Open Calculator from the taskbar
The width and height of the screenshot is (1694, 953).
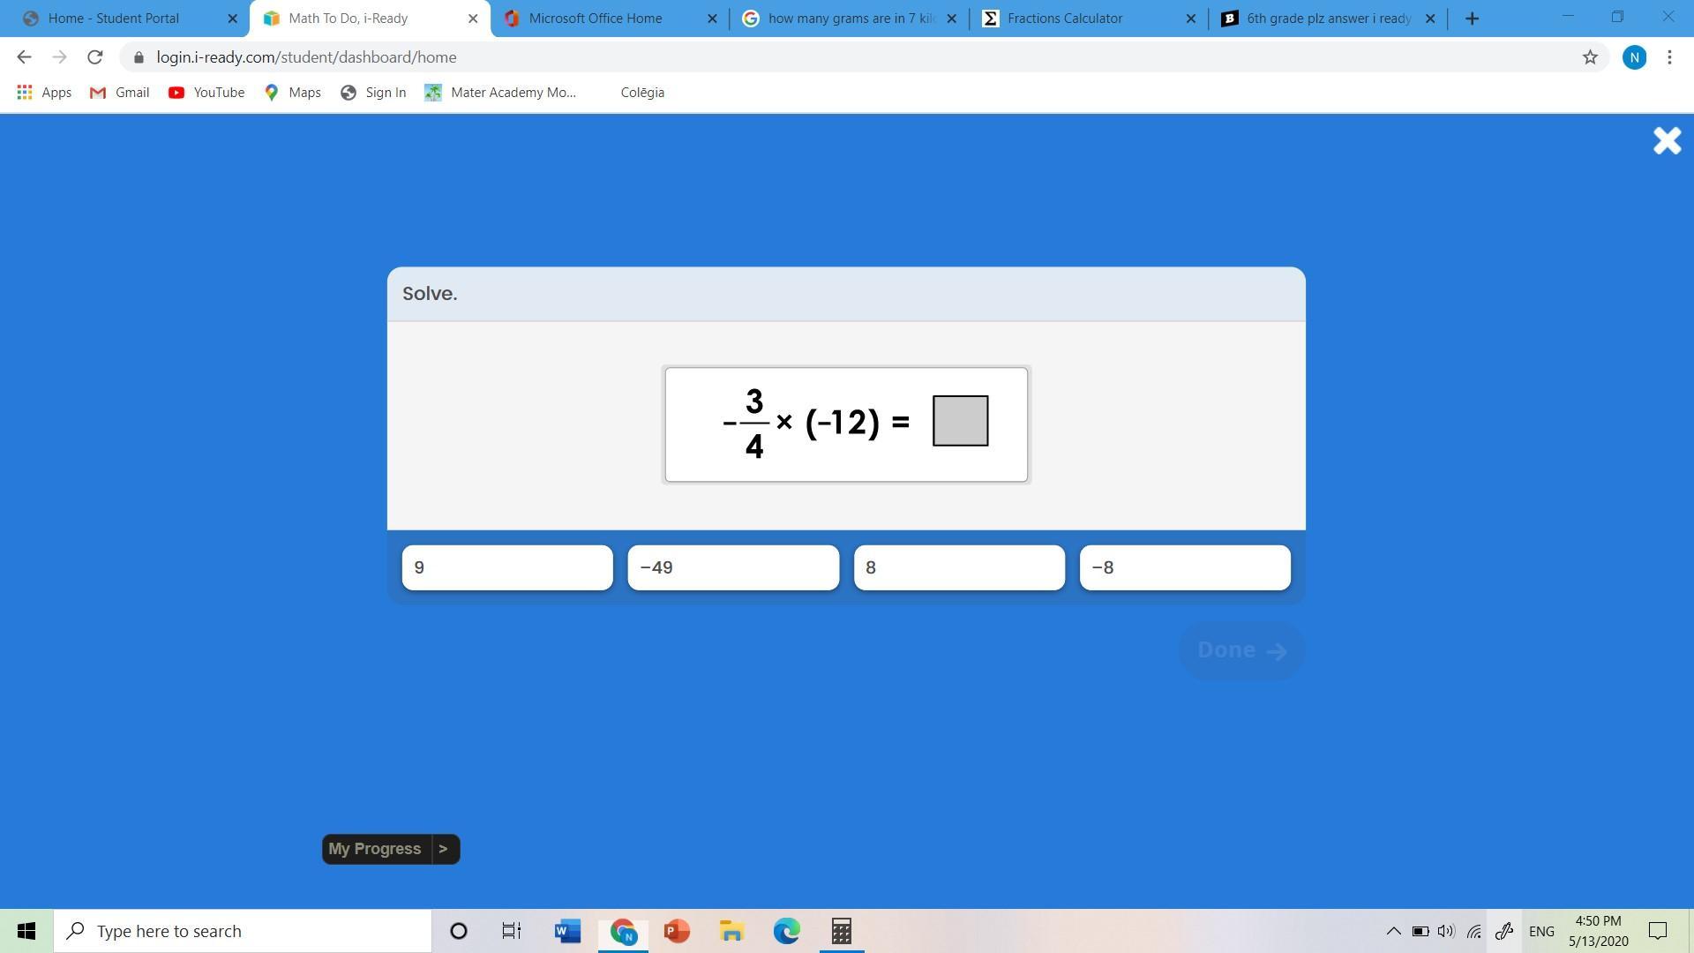coord(841,931)
